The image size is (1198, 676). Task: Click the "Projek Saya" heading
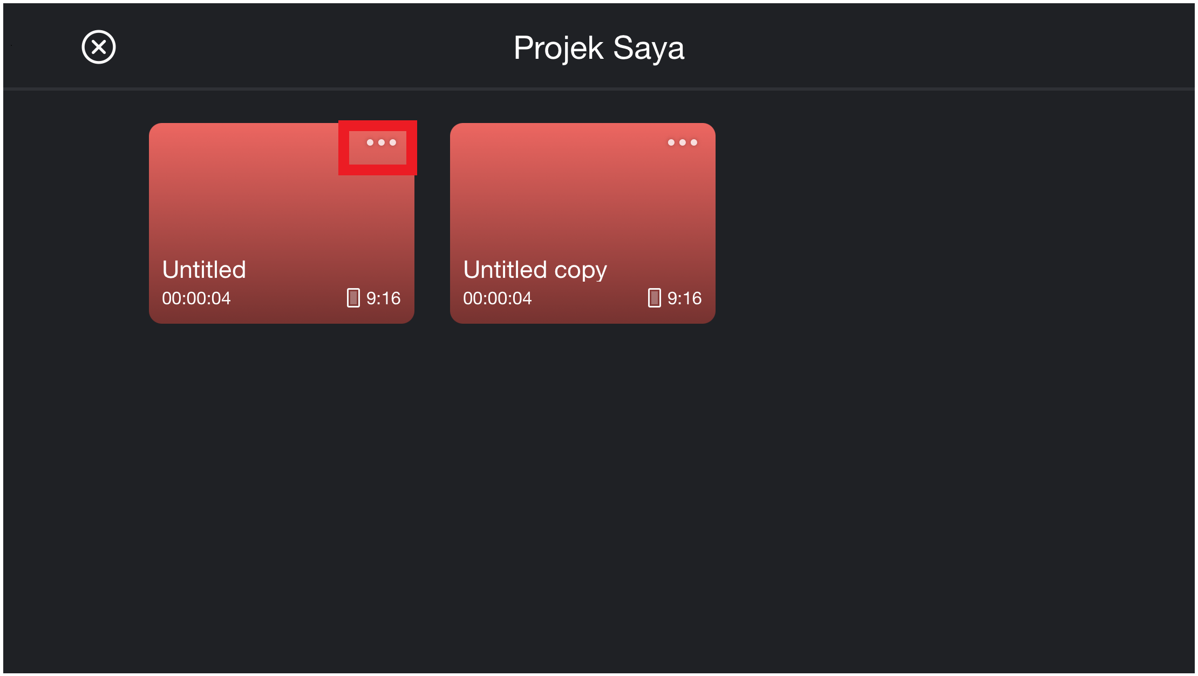[599, 48]
